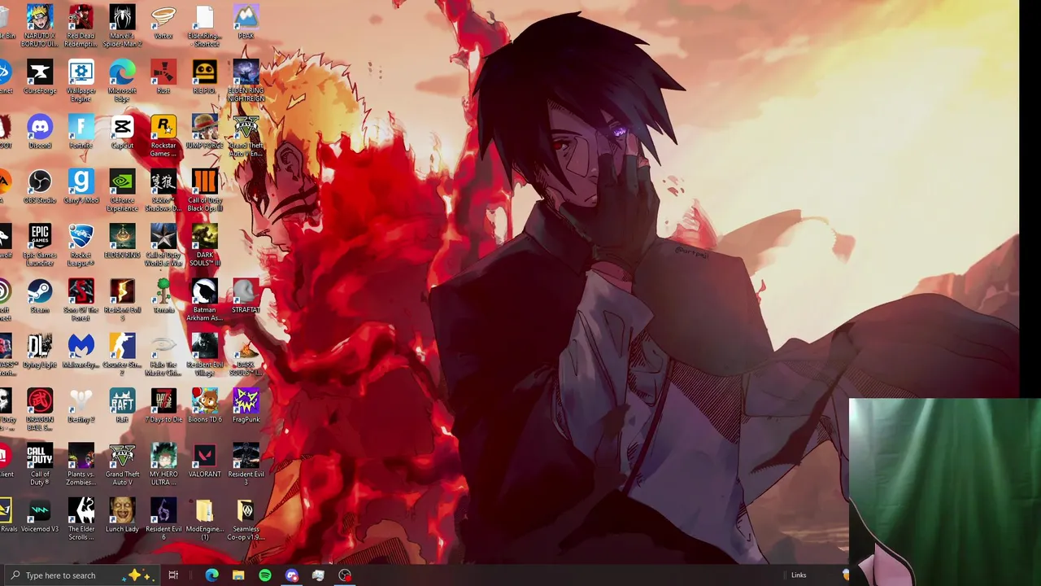Launch the Destiny 2 icon
Viewport: 1041px width, 586px height.
(x=81, y=406)
